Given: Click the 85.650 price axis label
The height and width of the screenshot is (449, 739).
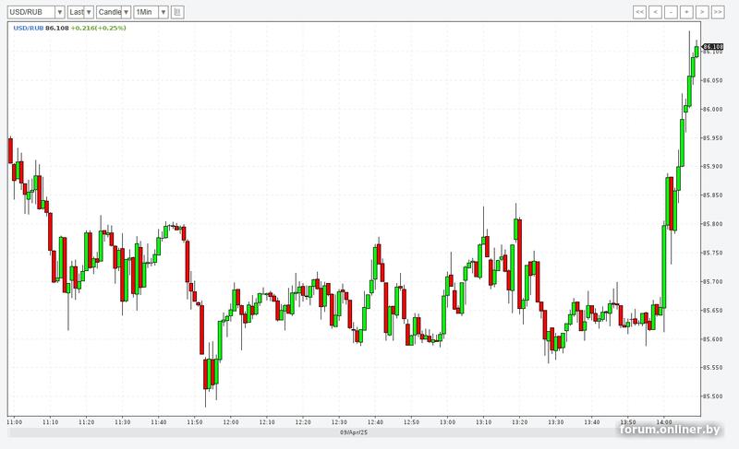Looking at the screenshot, I should click(712, 311).
